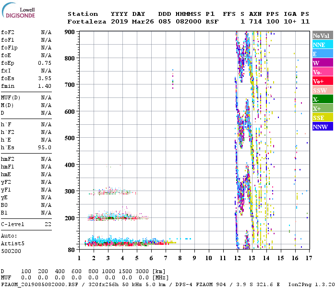Click the foF1 parameter label
The image size is (336, 288).
(8, 40)
